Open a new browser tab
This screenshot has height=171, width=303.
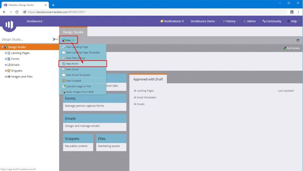53,5
